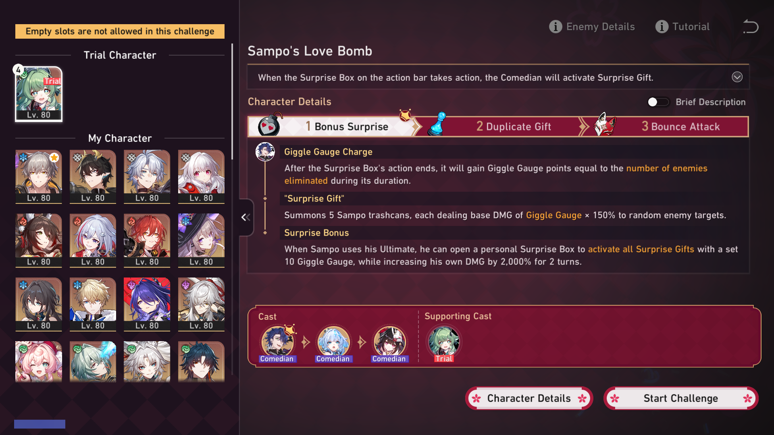Open the Character Details button
Viewport: 774px width, 435px height.
click(x=529, y=398)
